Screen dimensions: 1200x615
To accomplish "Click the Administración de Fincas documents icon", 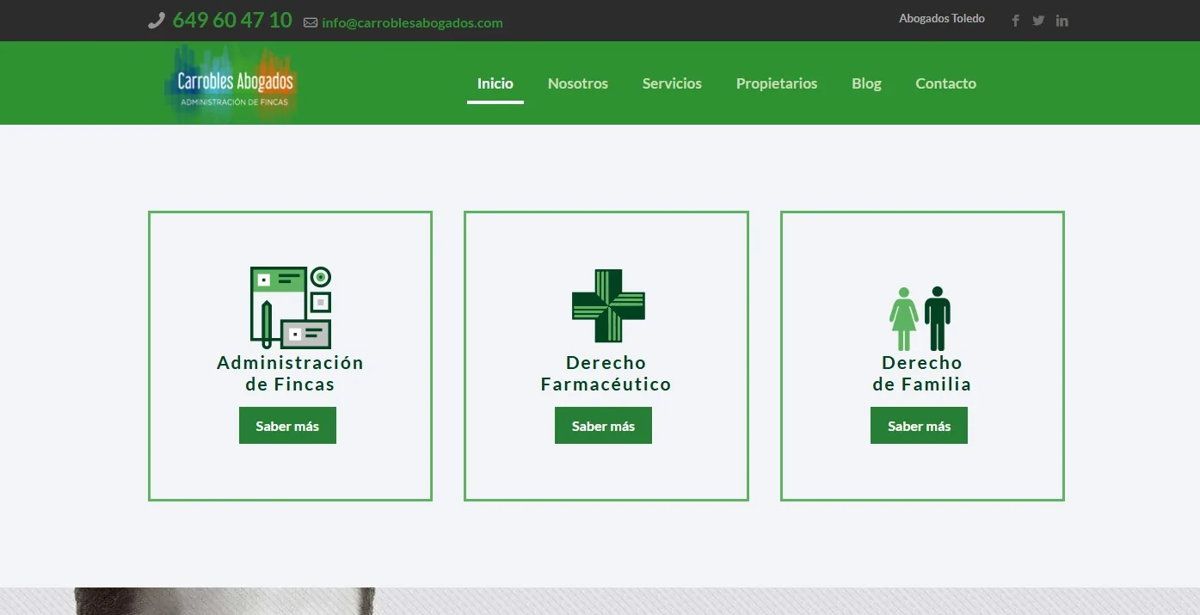I will (x=291, y=307).
